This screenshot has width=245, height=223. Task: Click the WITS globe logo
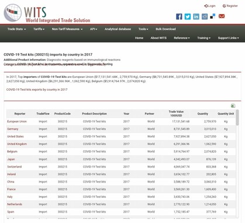pyautogui.click(x=13, y=13)
